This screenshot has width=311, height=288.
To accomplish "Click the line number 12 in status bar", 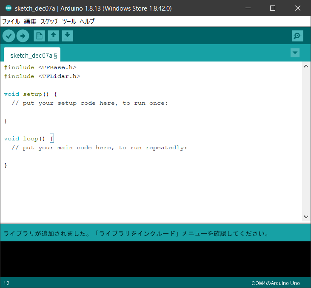I will [x=6, y=283].
